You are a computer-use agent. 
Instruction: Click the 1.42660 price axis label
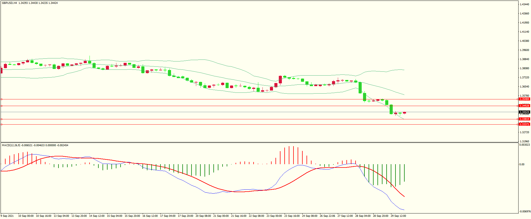click(525, 14)
